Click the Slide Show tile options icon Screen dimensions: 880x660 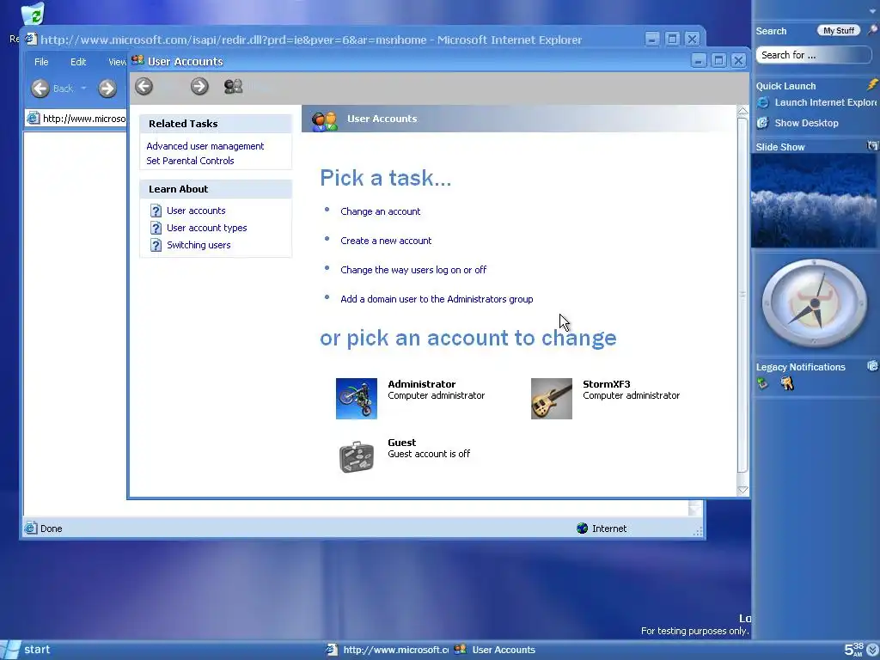872,146
